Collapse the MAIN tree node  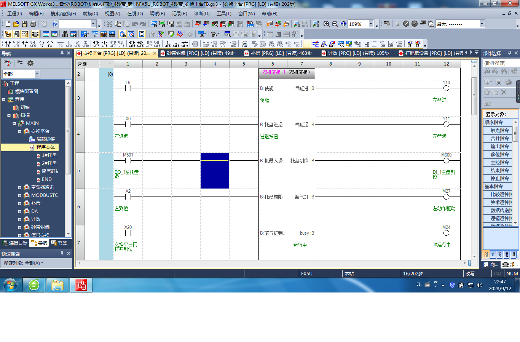coord(14,123)
